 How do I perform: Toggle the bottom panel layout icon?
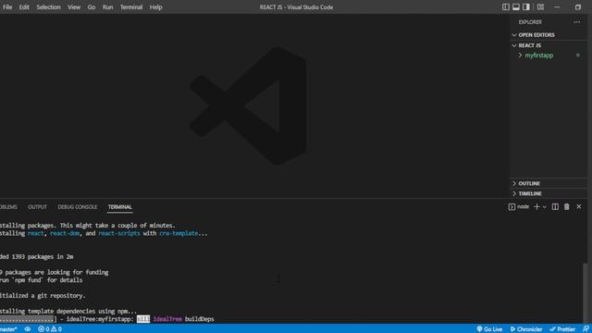[x=516, y=6]
